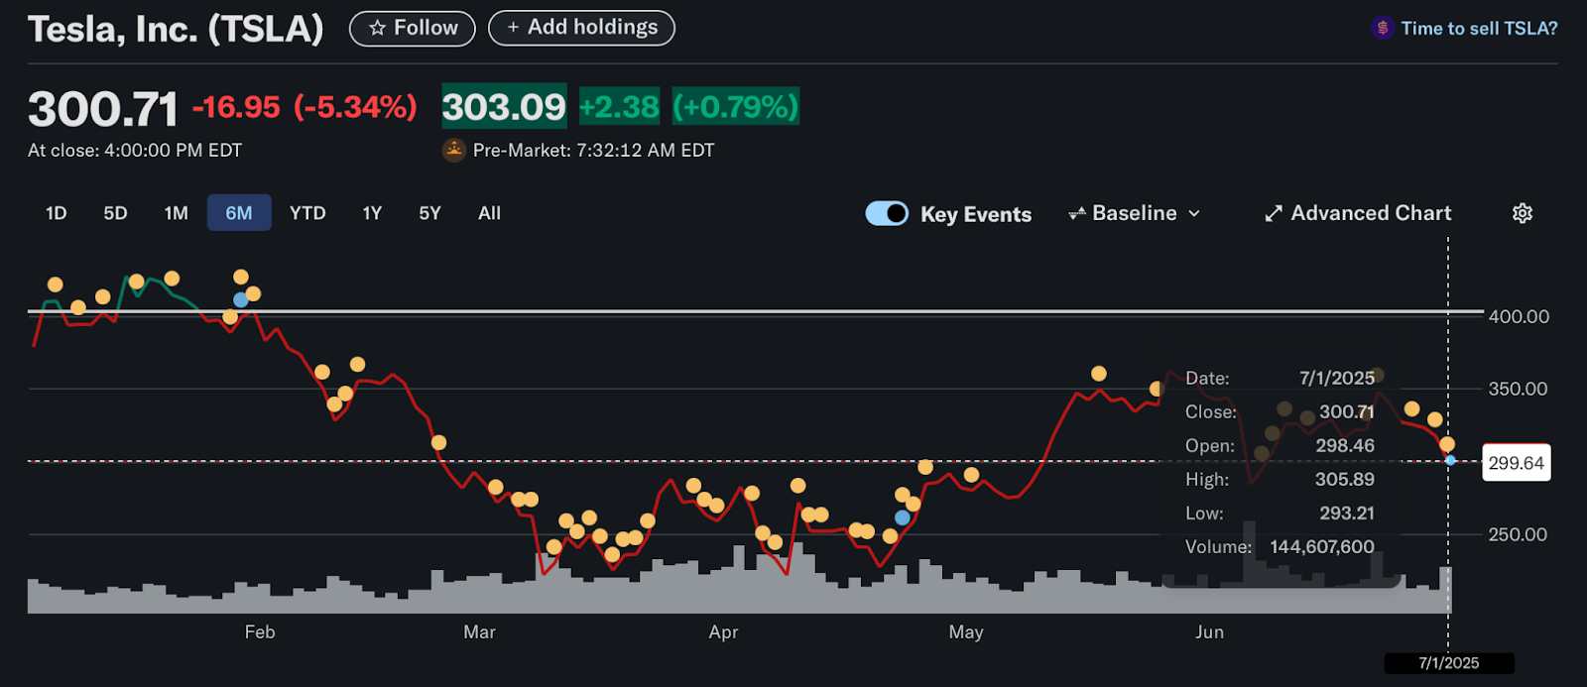The width and height of the screenshot is (1587, 687).
Task: Select the 1D time range
Action: [x=57, y=213]
